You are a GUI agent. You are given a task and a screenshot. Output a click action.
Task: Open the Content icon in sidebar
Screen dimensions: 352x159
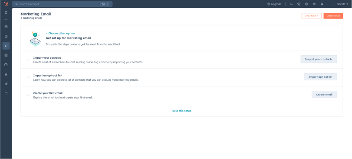[6, 55]
